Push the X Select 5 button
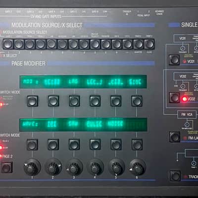 click(x=51, y=44)
